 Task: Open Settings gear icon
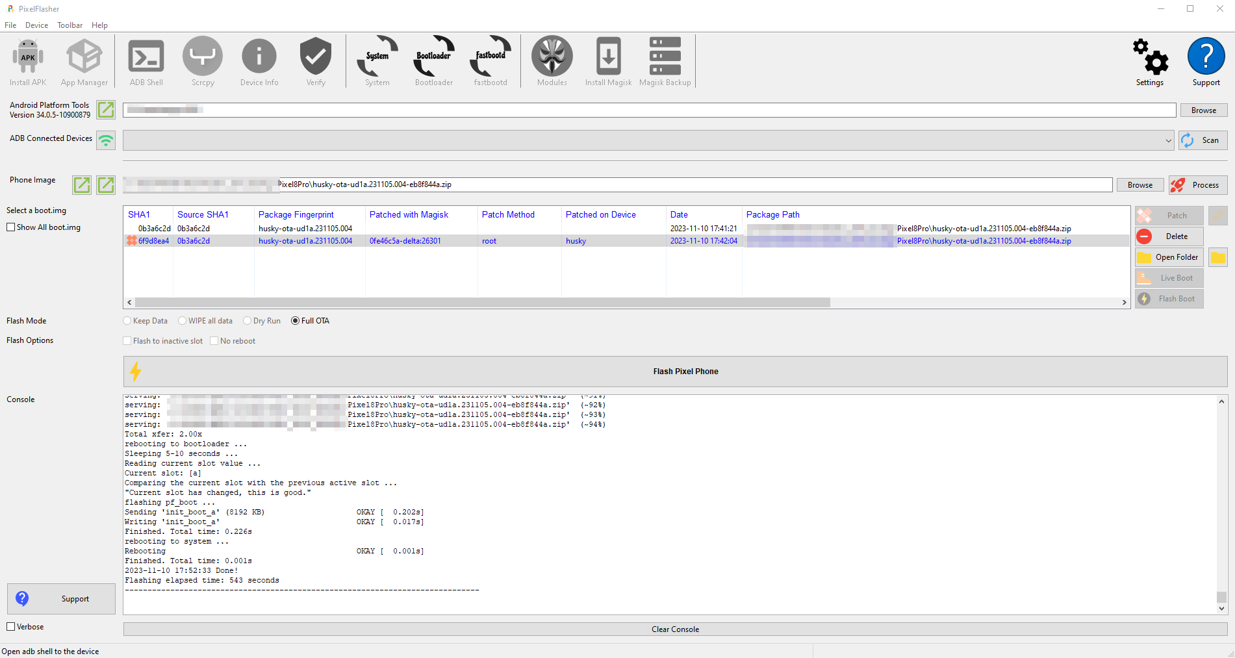(x=1150, y=61)
